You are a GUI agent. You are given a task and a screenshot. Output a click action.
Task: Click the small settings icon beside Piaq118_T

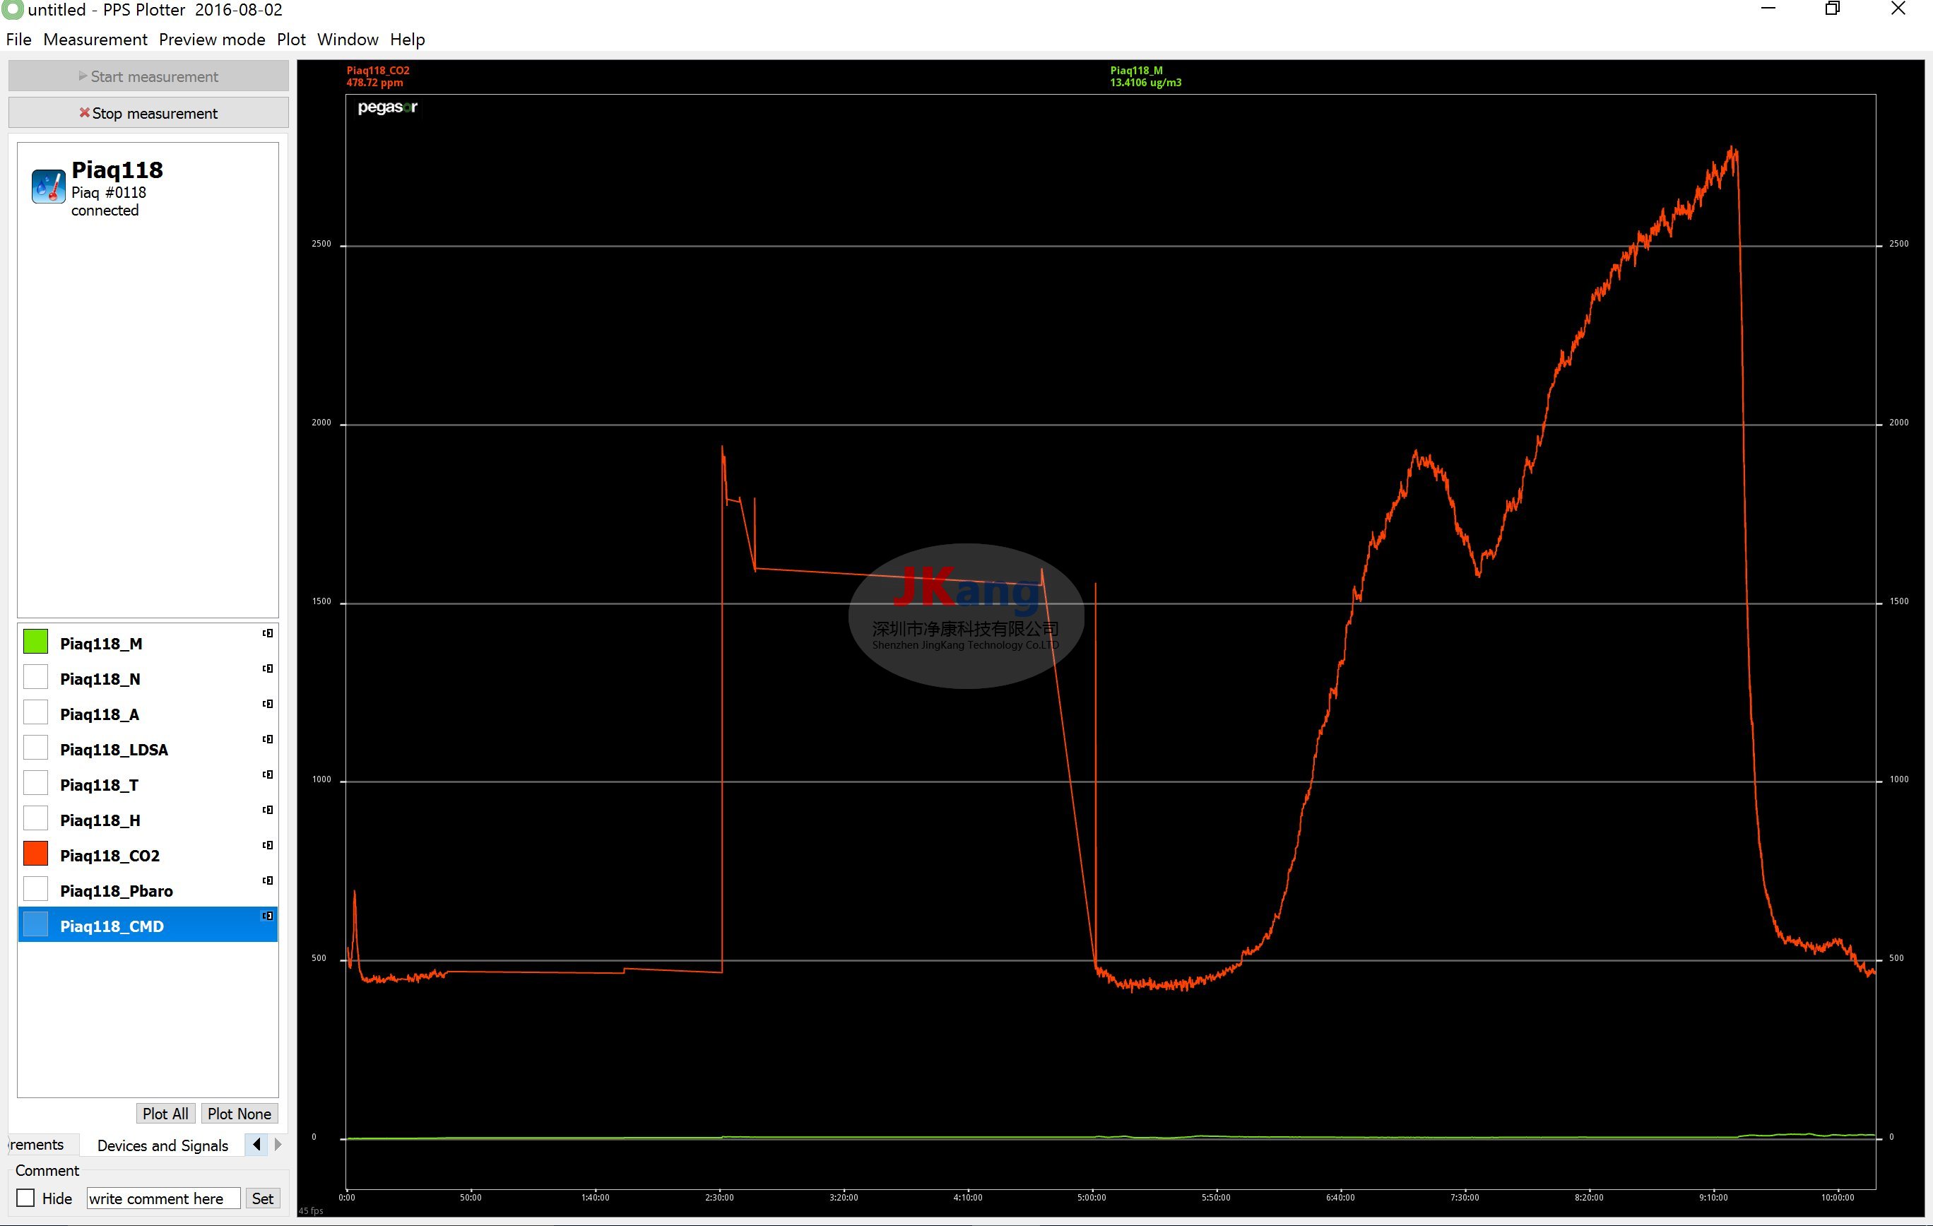tap(267, 774)
